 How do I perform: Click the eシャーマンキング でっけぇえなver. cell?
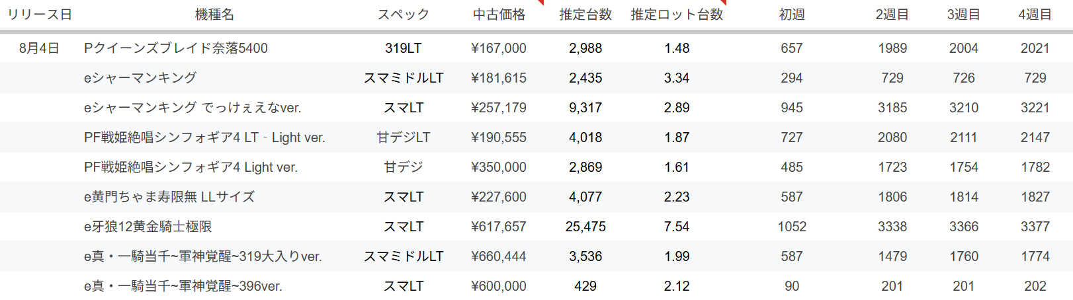click(193, 108)
